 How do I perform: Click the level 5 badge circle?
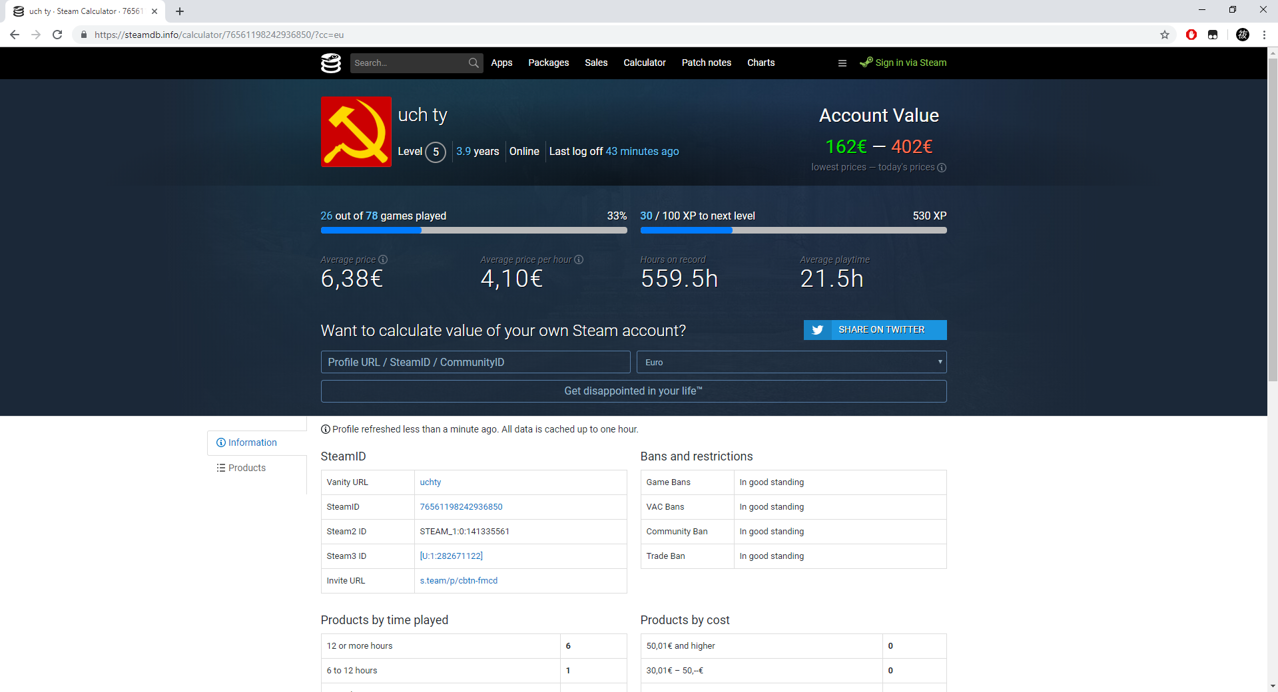(436, 152)
